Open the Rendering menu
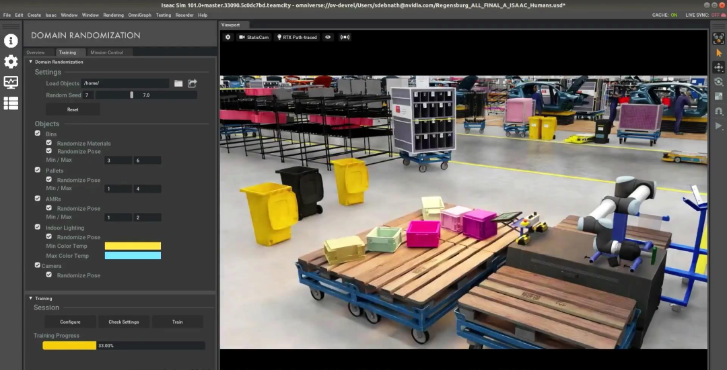The image size is (727, 370). [113, 15]
